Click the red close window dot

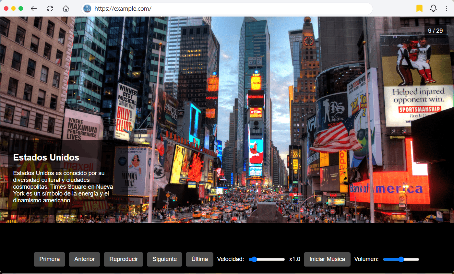[x=6, y=9]
